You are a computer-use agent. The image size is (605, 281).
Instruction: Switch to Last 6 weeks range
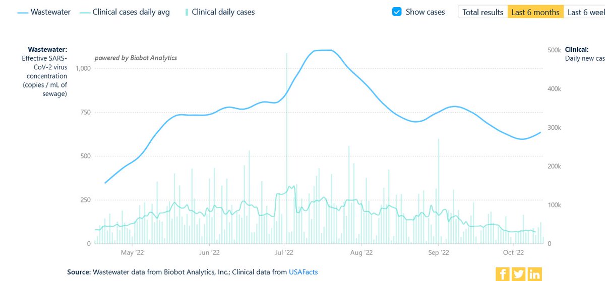click(584, 12)
